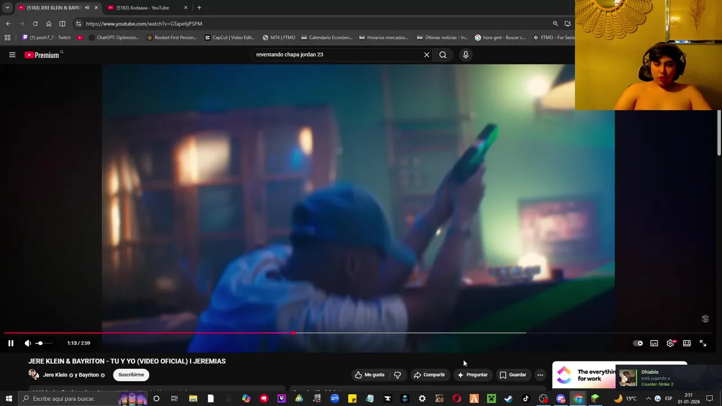
Task: Enter fullscreen mode in the player
Action: [x=703, y=343]
